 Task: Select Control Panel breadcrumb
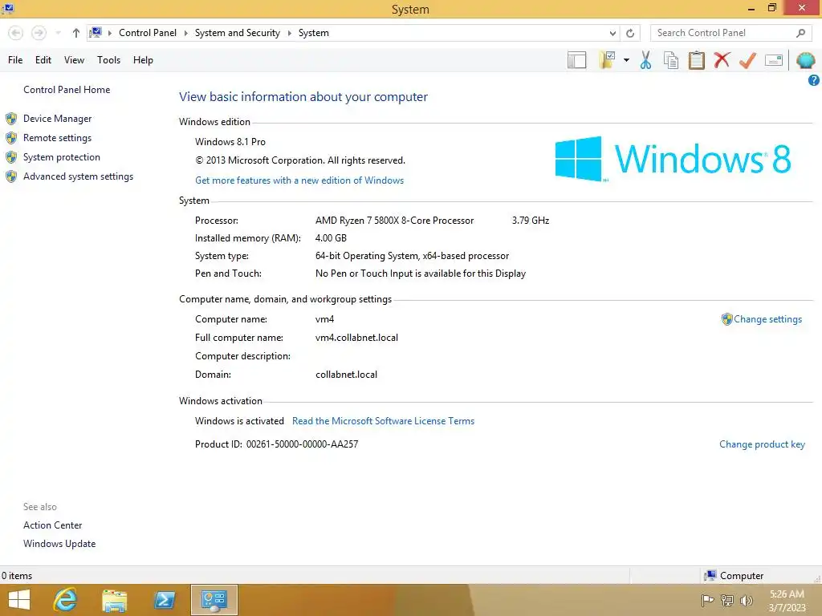(x=148, y=32)
